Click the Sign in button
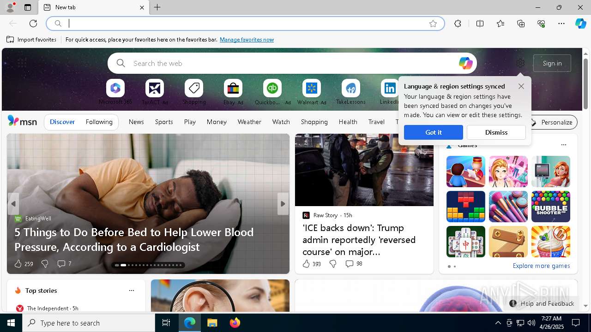591x332 pixels. [552, 63]
